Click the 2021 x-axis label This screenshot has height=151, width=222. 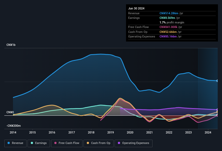pyautogui.click(x=150, y=132)
